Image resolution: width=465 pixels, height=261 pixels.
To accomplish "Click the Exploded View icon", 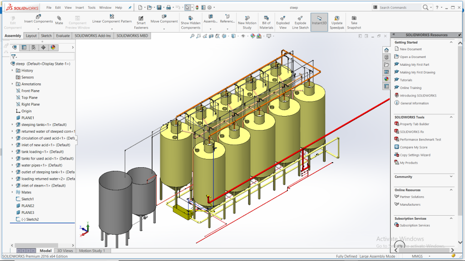I will point(283,18).
